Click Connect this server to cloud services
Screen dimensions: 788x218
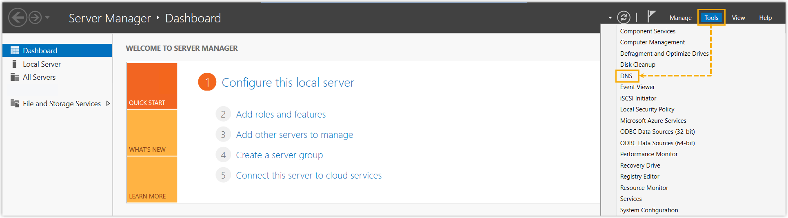click(309, 176)
